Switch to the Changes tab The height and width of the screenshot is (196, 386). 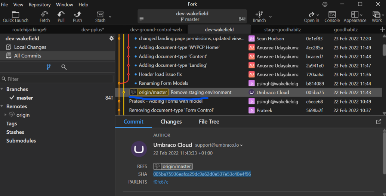pyautogui.click(x=171, y=122)
